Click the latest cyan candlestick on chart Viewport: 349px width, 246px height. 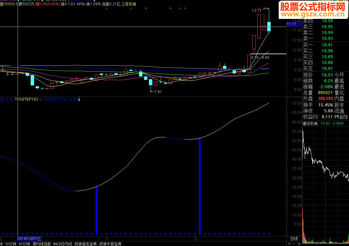(269, 27)
